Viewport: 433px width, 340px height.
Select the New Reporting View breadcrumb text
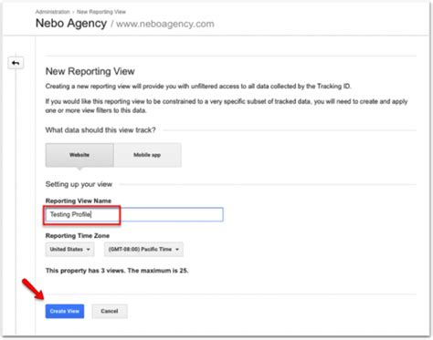[x=101, y=12]
